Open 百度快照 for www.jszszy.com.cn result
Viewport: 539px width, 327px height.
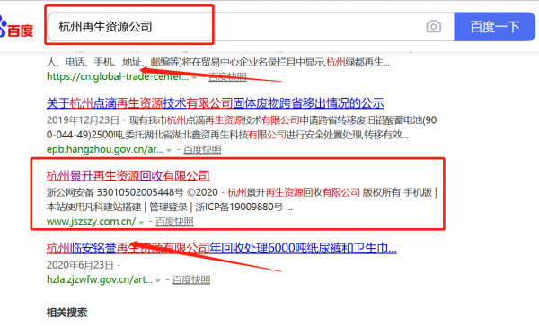[174, 222]
